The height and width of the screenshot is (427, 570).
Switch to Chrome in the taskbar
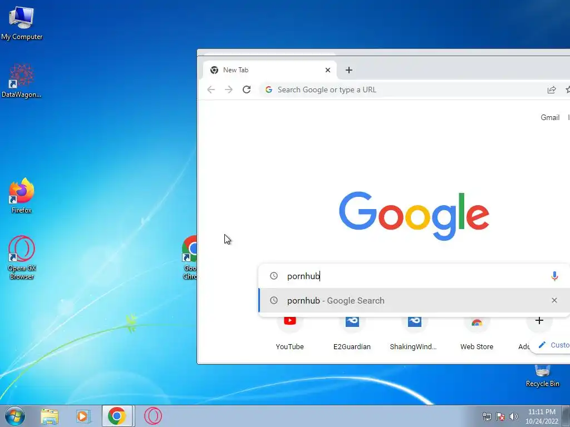coord(117,416)
